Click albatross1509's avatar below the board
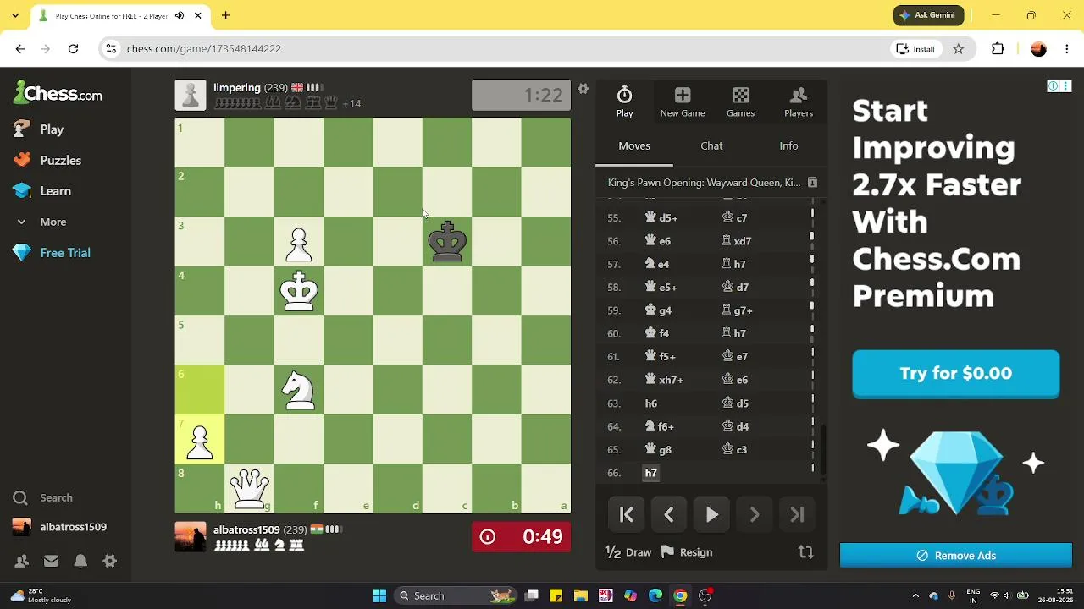Screen dimensions: 1084x609 click(191, 537)
